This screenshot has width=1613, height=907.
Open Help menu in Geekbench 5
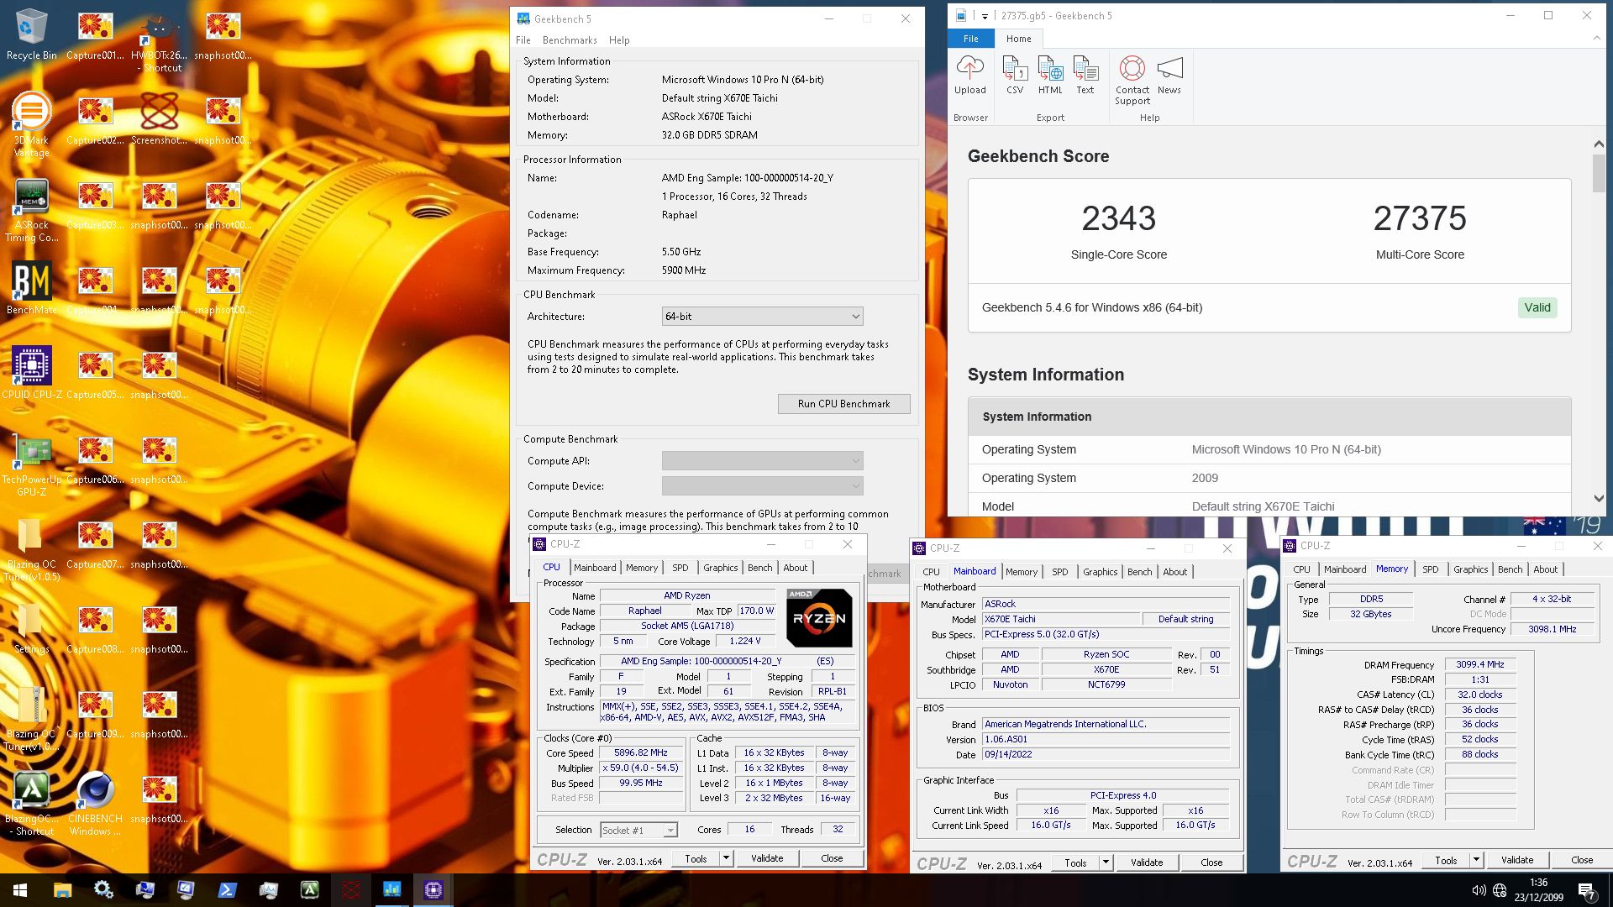tap(619, 40)
